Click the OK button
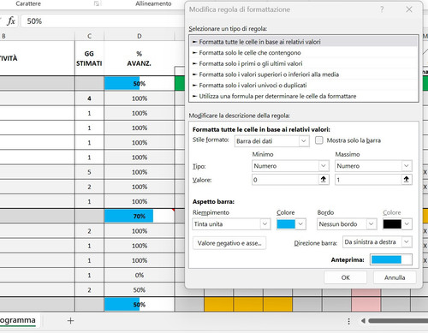 pos(345,277)
